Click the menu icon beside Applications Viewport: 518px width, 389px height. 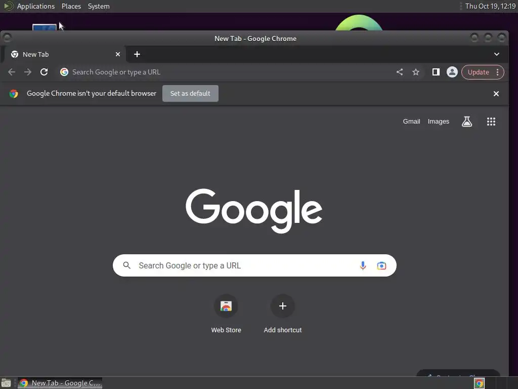8,6
